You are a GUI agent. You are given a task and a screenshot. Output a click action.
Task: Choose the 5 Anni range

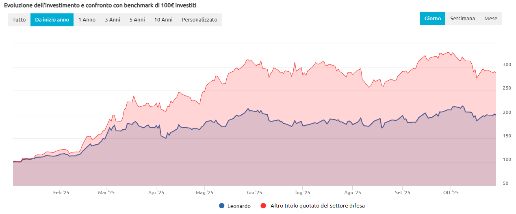coord(137,19)
